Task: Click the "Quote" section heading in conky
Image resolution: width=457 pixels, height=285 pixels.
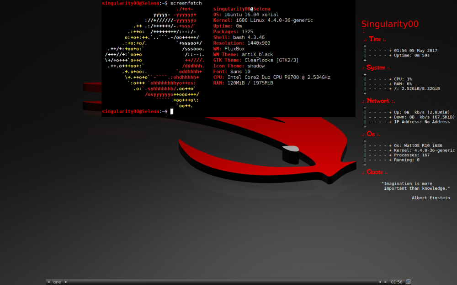Action: [x=375, y=172]
